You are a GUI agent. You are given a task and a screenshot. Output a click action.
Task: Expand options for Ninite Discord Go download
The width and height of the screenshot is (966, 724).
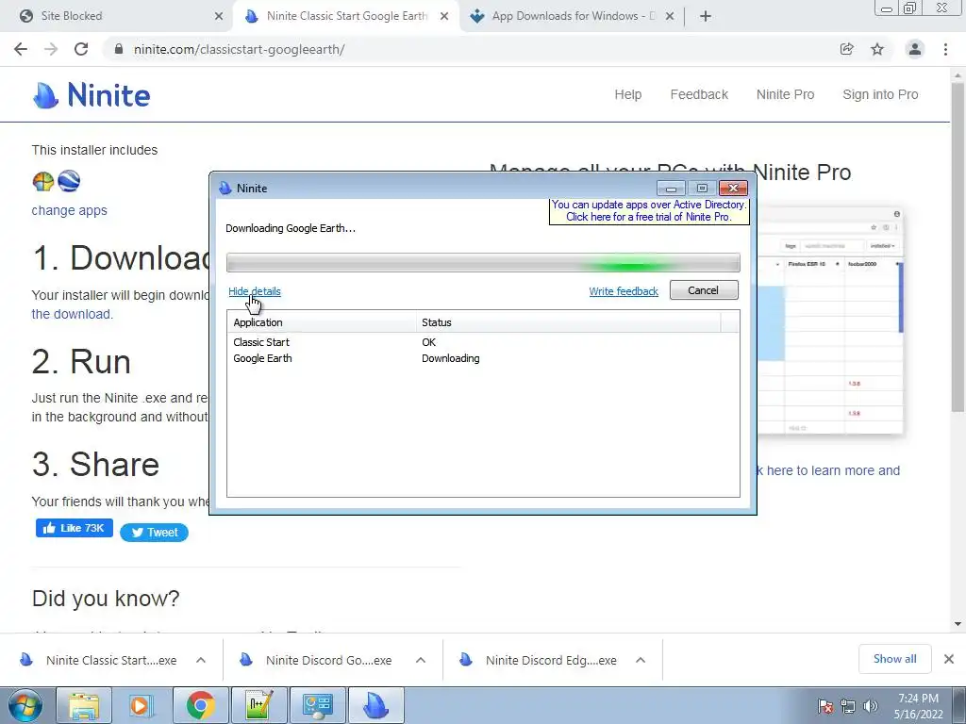(x=421, y=660)
